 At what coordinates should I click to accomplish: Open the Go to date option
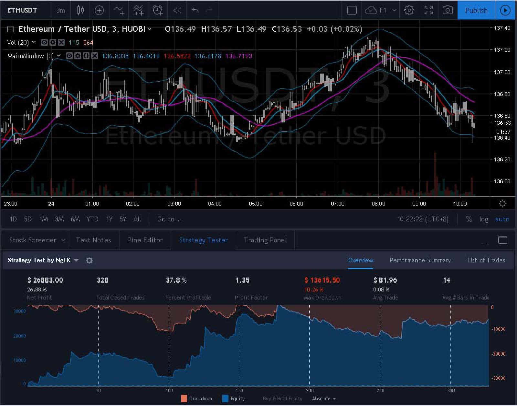tap(169, 219)
